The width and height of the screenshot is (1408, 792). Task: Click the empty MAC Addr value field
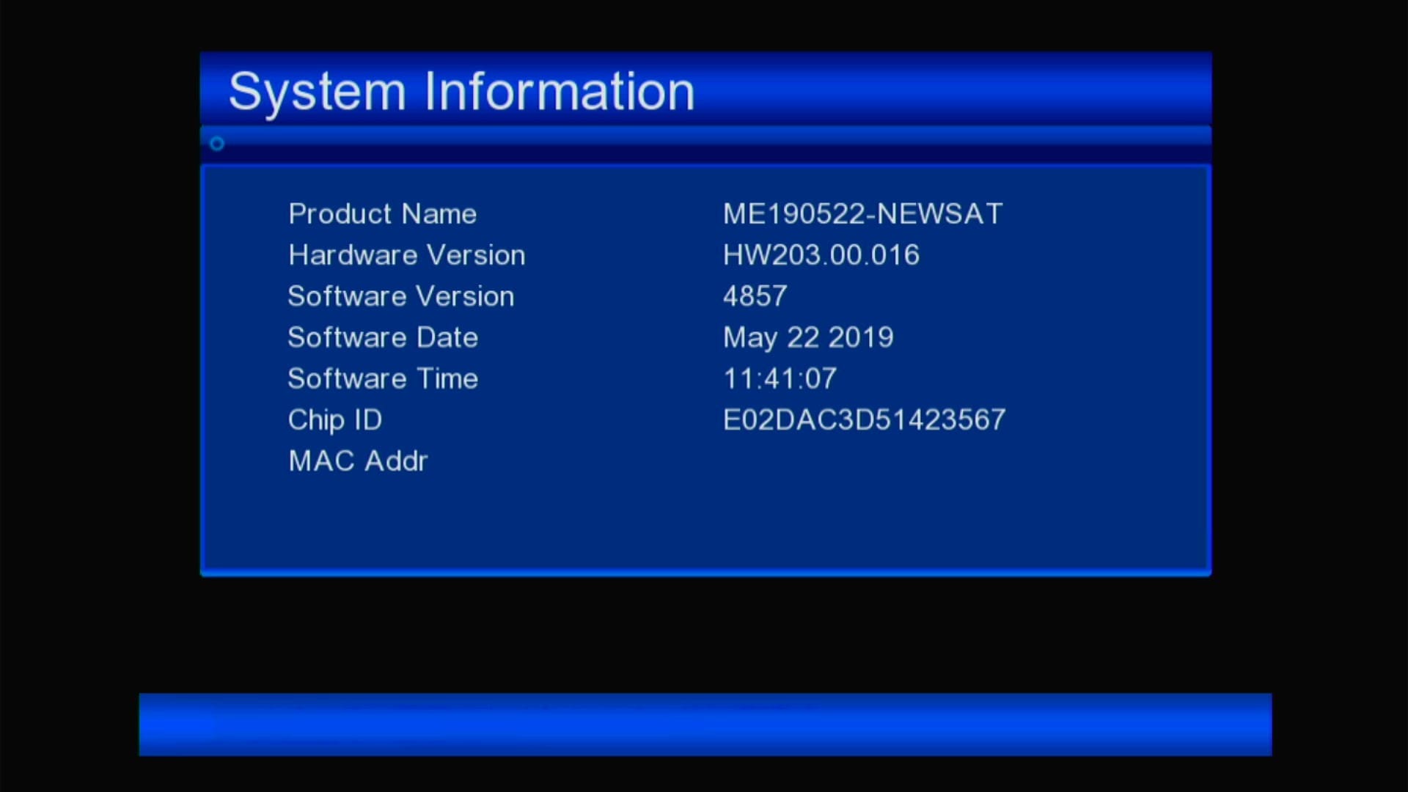807,461
